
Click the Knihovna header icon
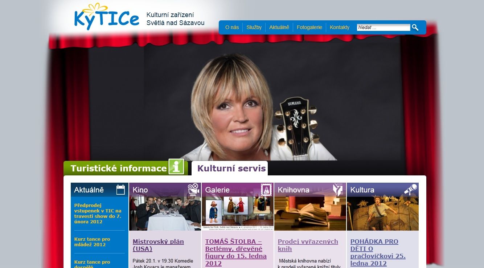(x=338, y=190)
